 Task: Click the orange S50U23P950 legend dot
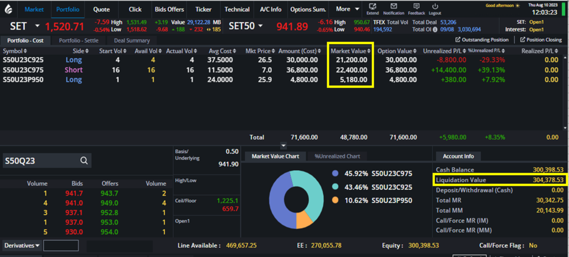[336, 200]
